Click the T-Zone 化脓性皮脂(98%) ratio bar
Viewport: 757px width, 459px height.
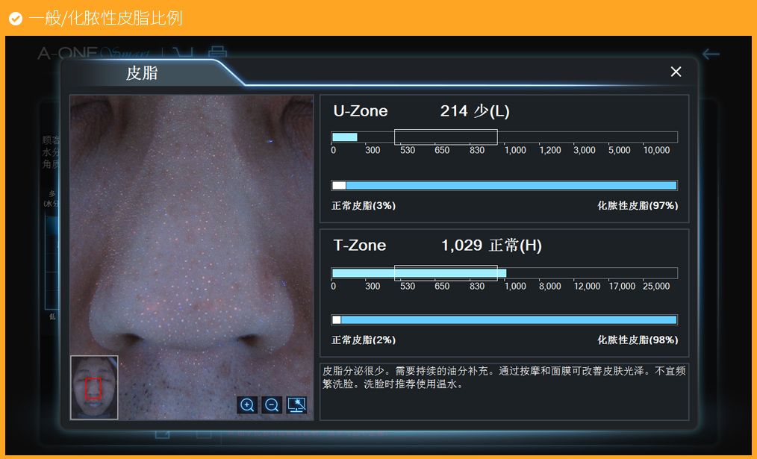508,319
